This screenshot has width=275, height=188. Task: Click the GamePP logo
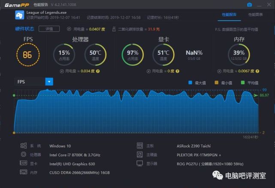[17, 5]
